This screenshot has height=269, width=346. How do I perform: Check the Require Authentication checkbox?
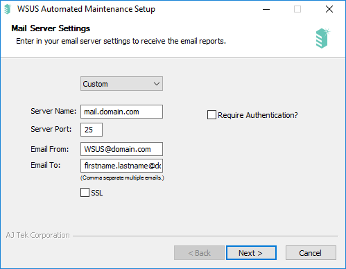[211, 115]
